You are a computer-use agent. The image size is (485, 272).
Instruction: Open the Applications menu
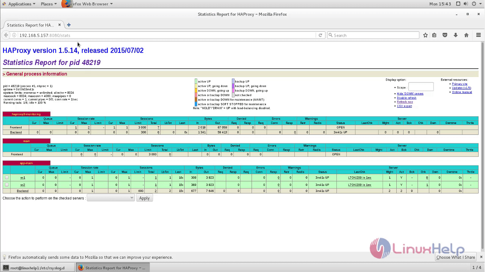[21, 4]
